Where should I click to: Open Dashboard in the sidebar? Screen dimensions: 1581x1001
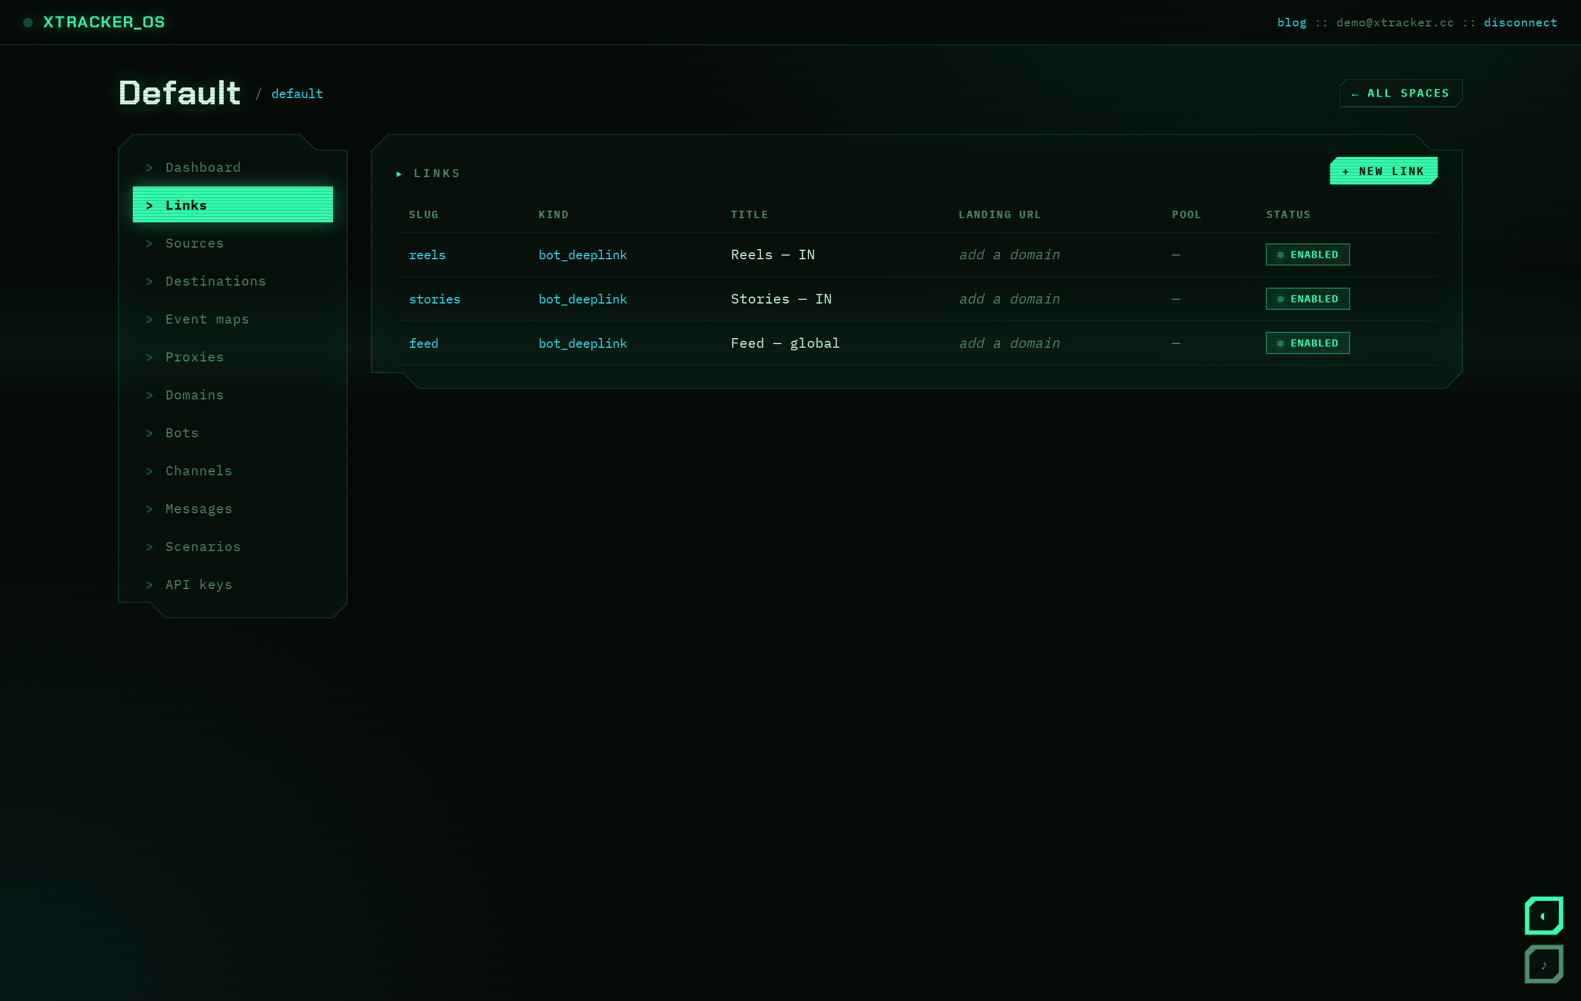[232, 168]
